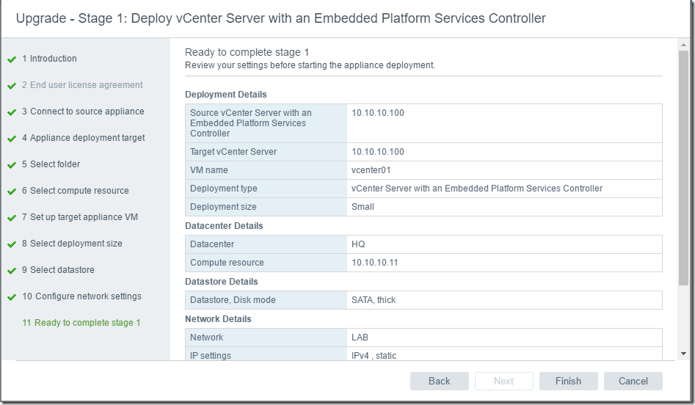This screenshot has width=695, height=405.
Task: Open step 10 Configure network settings
Action: (81, 296)
